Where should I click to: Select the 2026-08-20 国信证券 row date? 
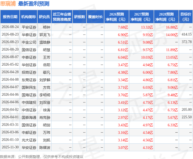pos(10,50)
